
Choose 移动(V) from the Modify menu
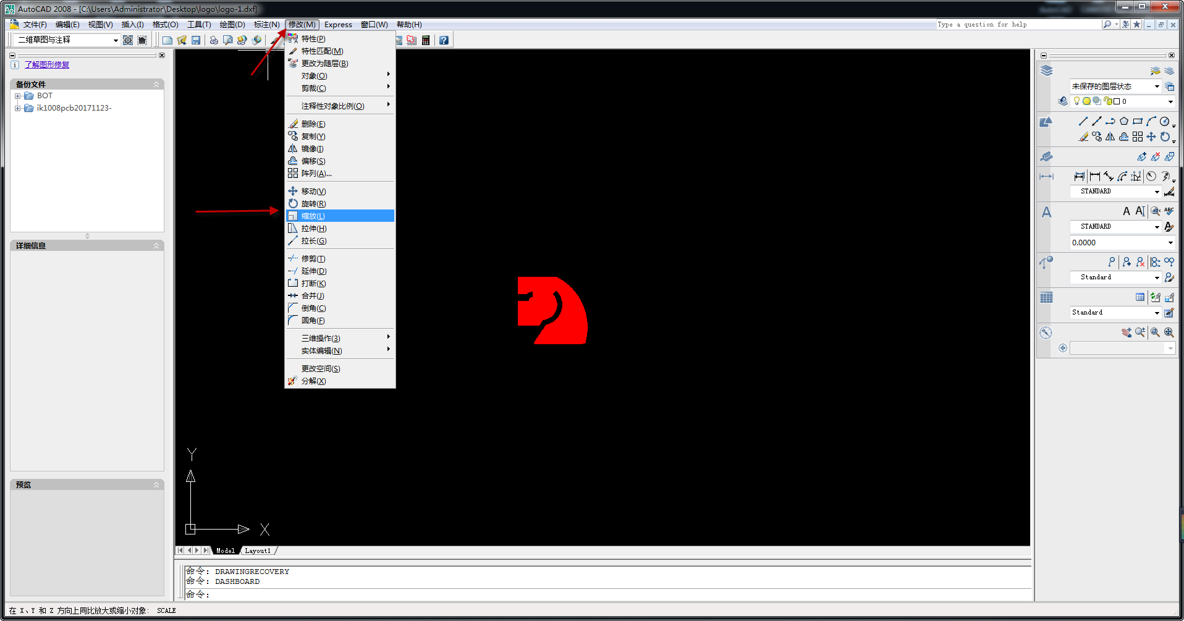340,191
